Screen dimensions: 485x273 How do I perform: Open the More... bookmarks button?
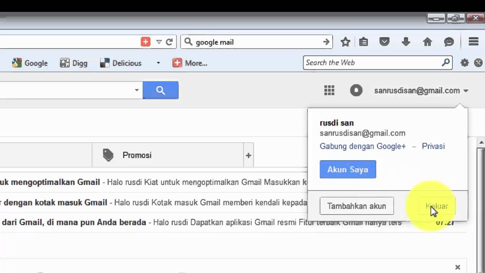pyautogui.click(x=190, y=63)
